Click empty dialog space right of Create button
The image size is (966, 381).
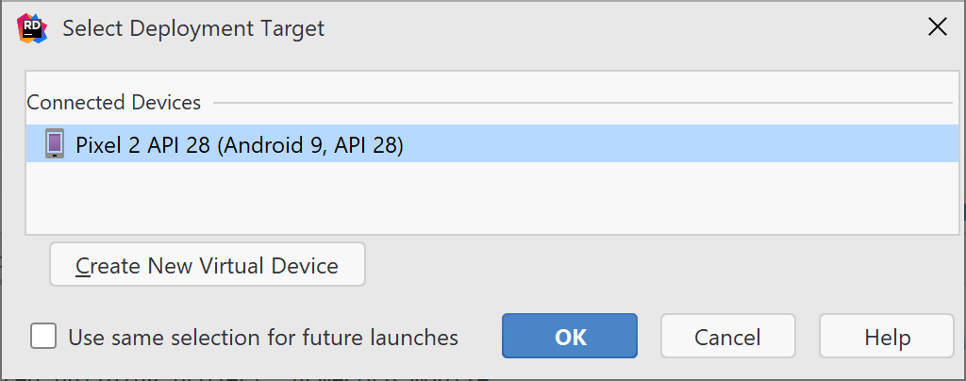click(x=659, y=264)
